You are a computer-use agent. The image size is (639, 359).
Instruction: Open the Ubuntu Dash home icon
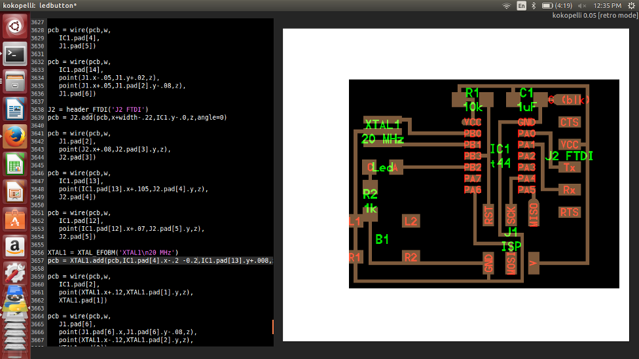14,26
